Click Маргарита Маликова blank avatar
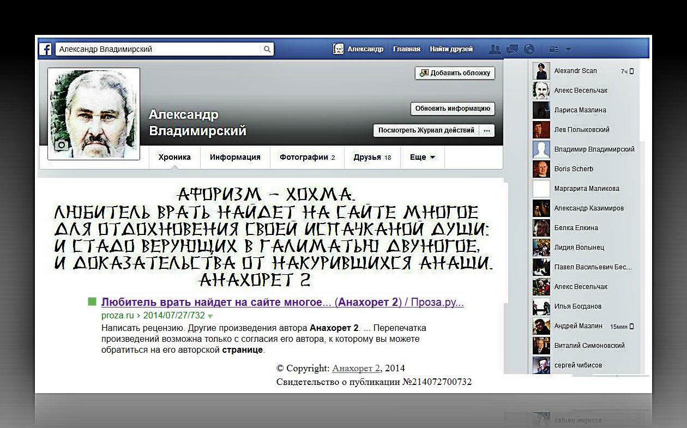This screenshot has width=687, height=428. 541,189
